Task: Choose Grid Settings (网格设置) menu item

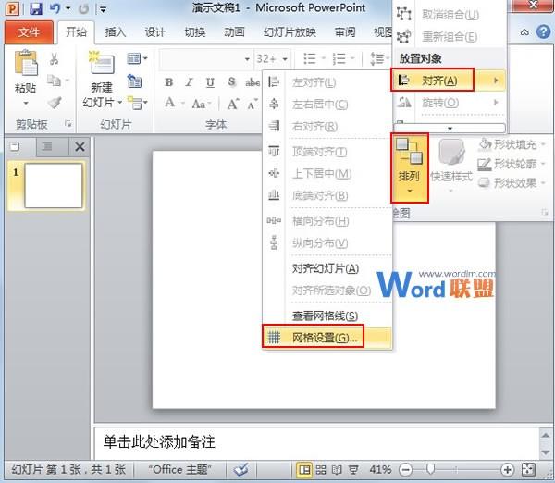Action: 327,338
